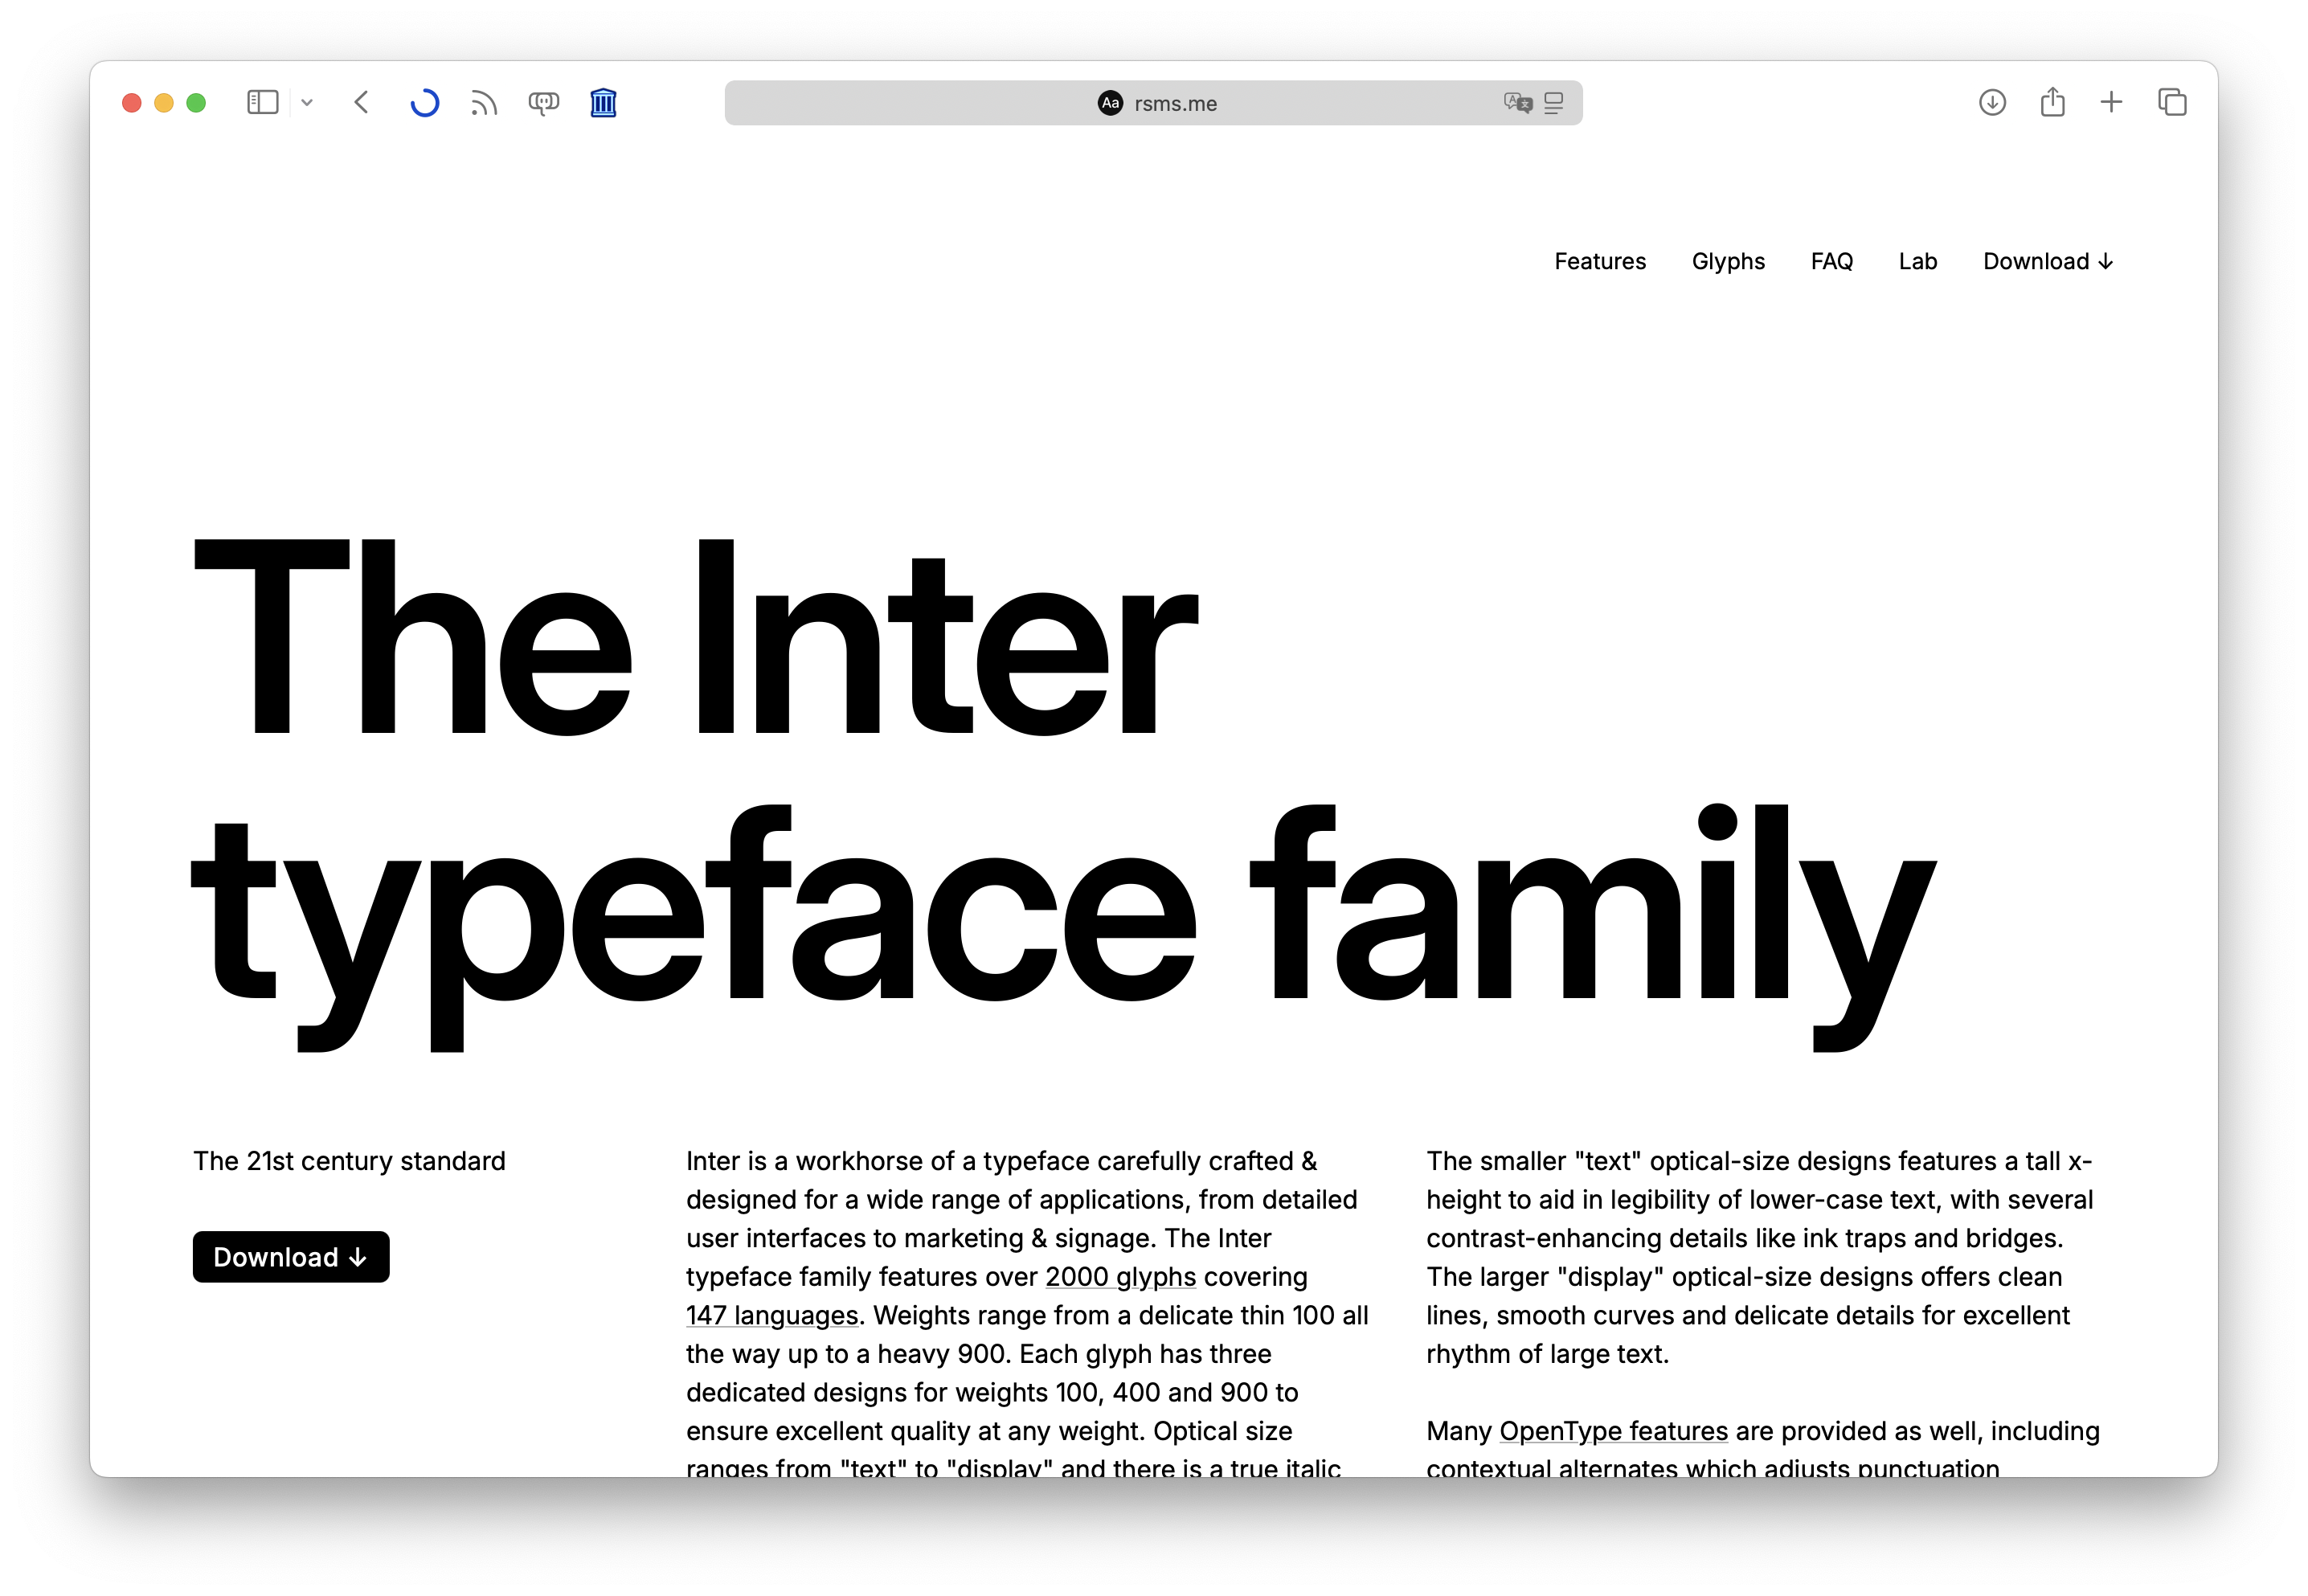This screenshot has width=2308, height=1596.
Task: Click the black Download button
Action: pos(291,1257)
